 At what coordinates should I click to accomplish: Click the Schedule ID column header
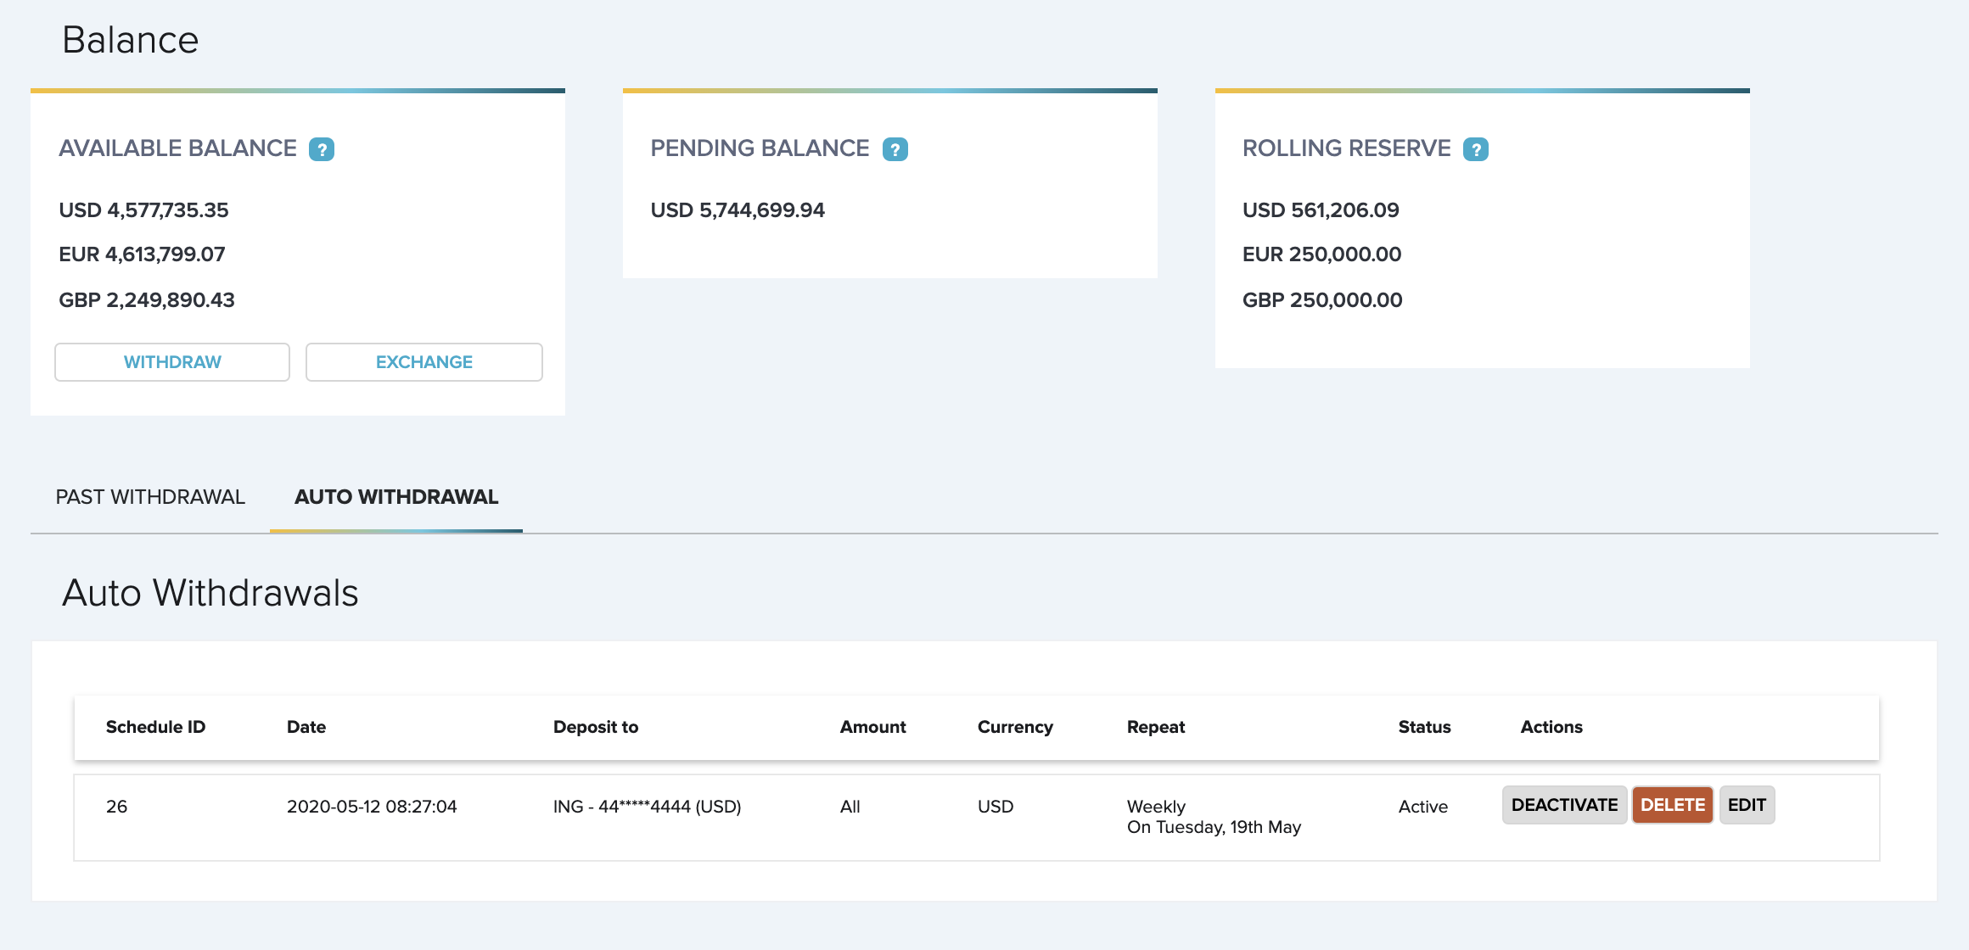click(155, 727)
